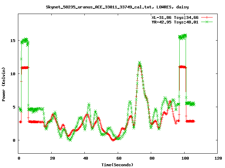Click the y-axis tick label 5

tap(14, 107)
